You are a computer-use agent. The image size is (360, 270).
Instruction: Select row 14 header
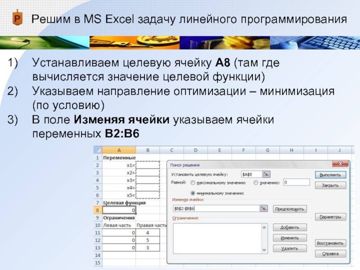[x=98, y=255]
